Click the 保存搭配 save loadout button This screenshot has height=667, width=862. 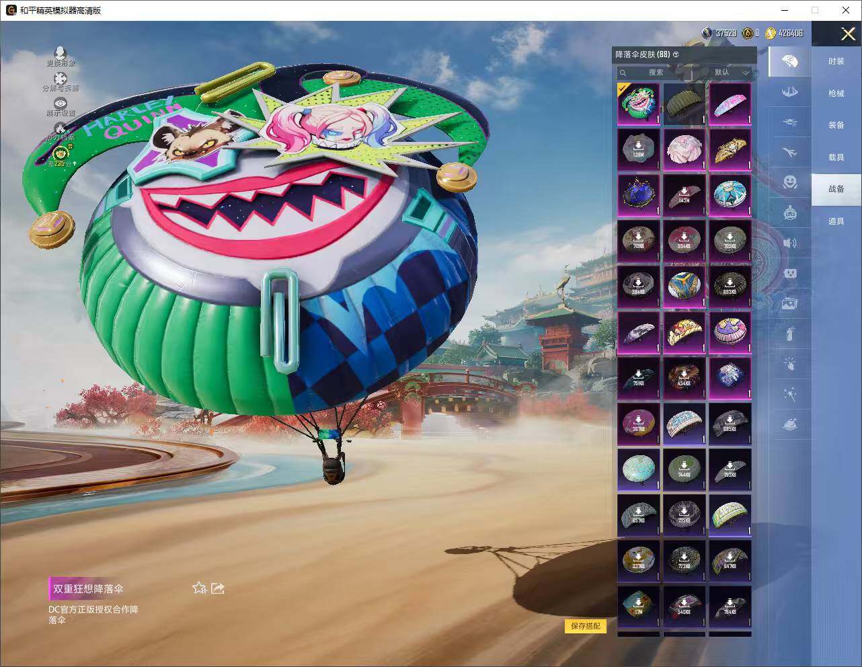click(x=585, y=626)
